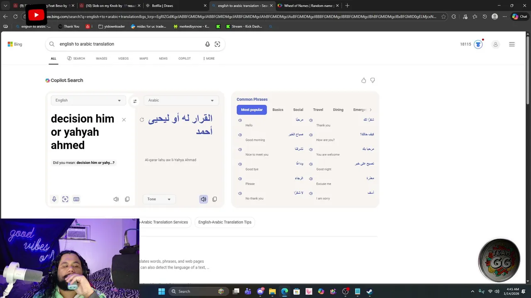The height and width of the screenshot is (298, 531).
Task: Open English-Arabic Translation Tips chip
Action: [x=225, y=222]
